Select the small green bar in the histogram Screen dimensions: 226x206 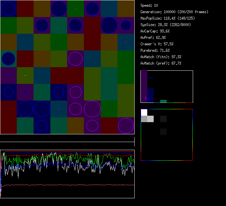tap(163, 101)
